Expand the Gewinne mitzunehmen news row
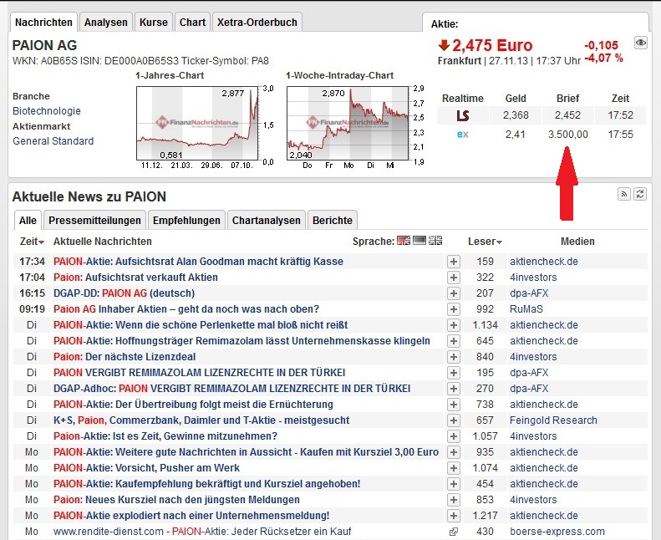 (454, 436)
